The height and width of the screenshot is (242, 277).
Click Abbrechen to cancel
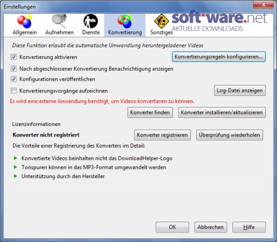click(x=211, y=227)
